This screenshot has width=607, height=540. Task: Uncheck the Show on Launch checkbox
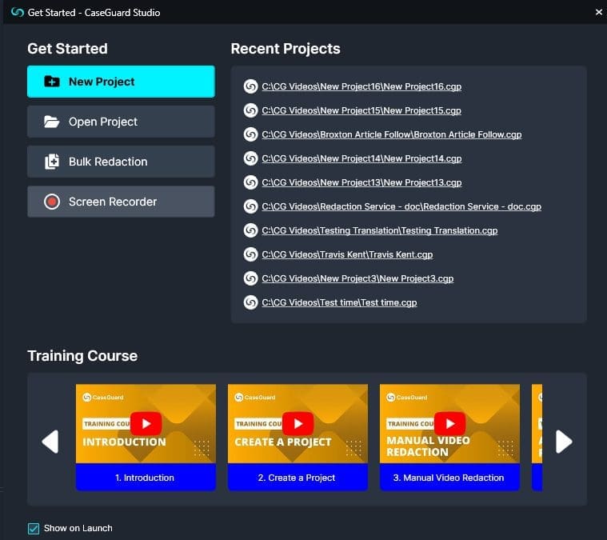[34, 528]
